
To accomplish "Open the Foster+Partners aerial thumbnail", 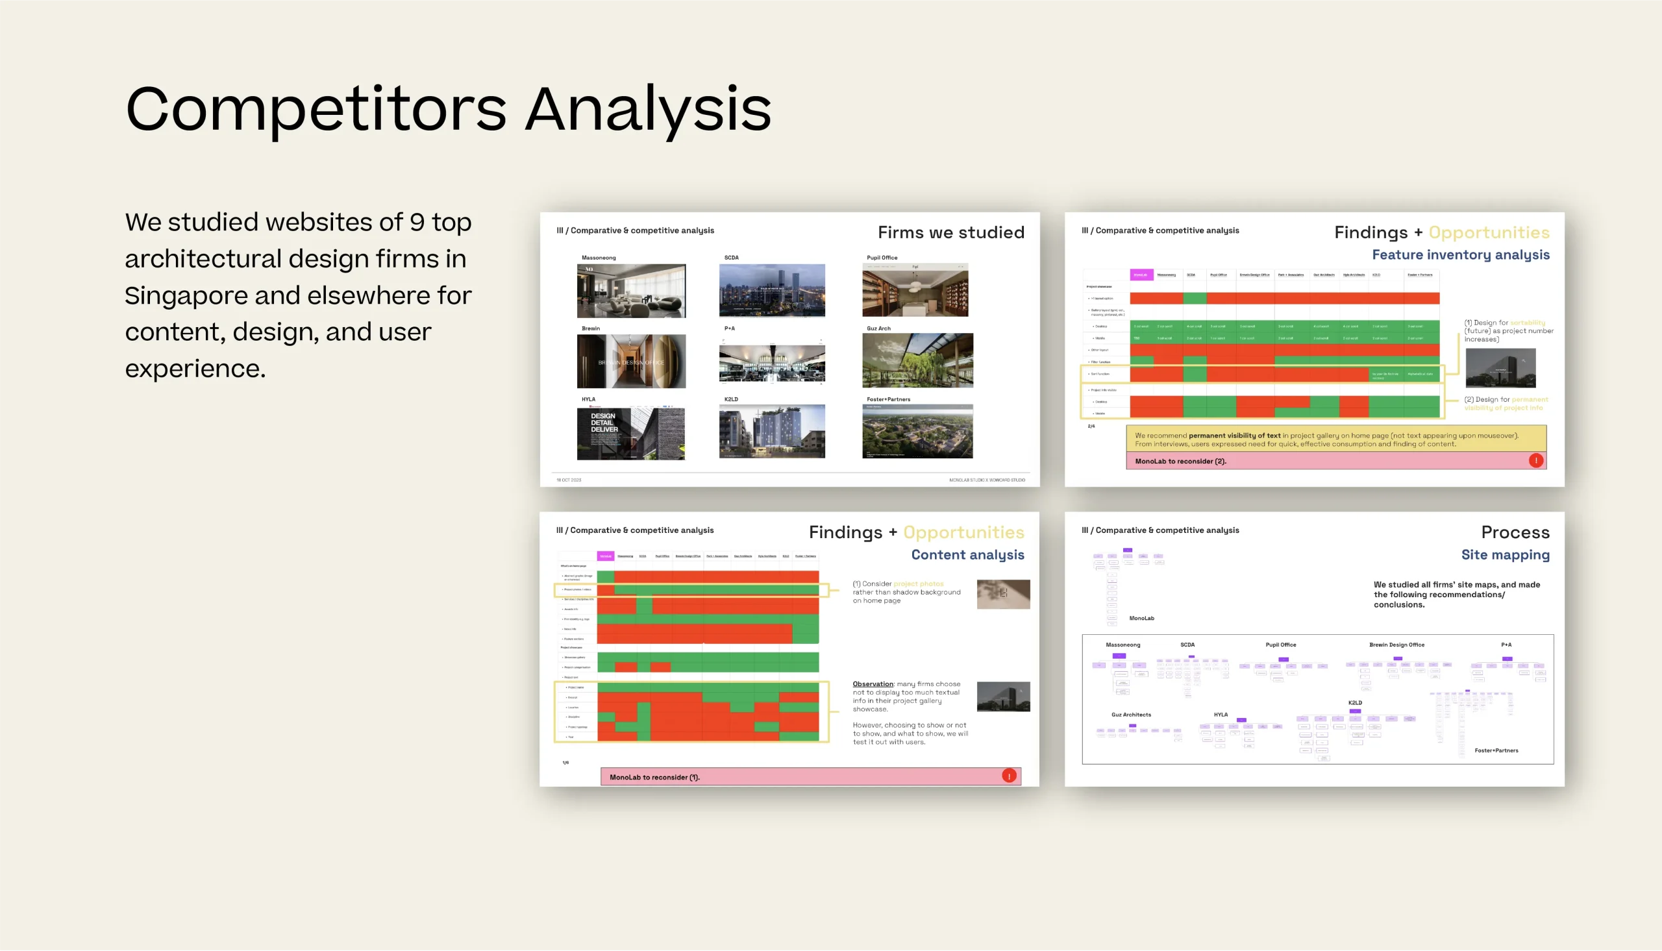I will pyautogui.click(x=917, y=431).
